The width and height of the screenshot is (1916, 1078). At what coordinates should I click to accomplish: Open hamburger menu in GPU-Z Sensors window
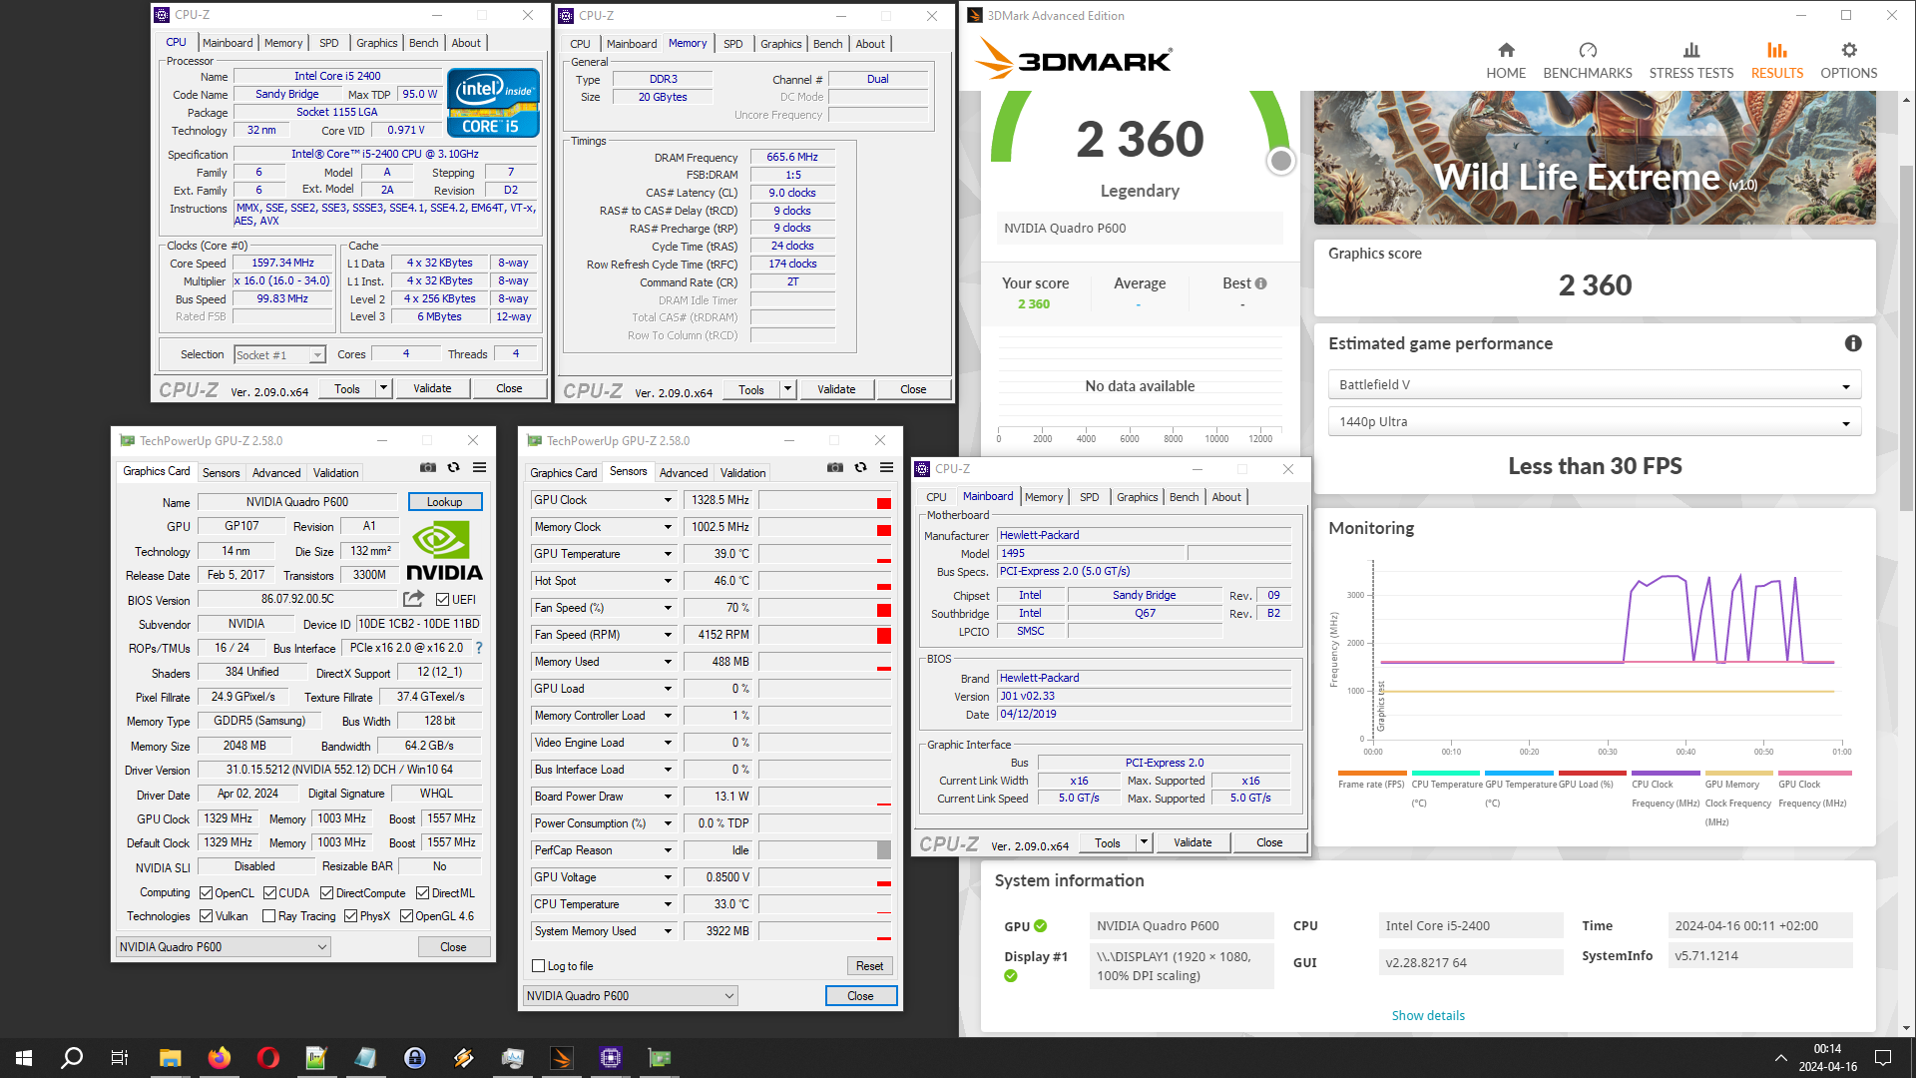coord(886,467)
